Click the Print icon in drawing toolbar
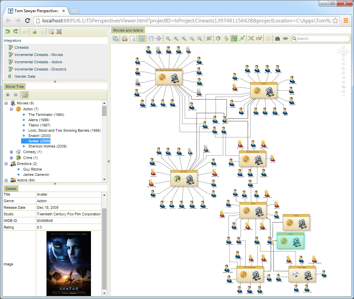 (x=124, y=39)
